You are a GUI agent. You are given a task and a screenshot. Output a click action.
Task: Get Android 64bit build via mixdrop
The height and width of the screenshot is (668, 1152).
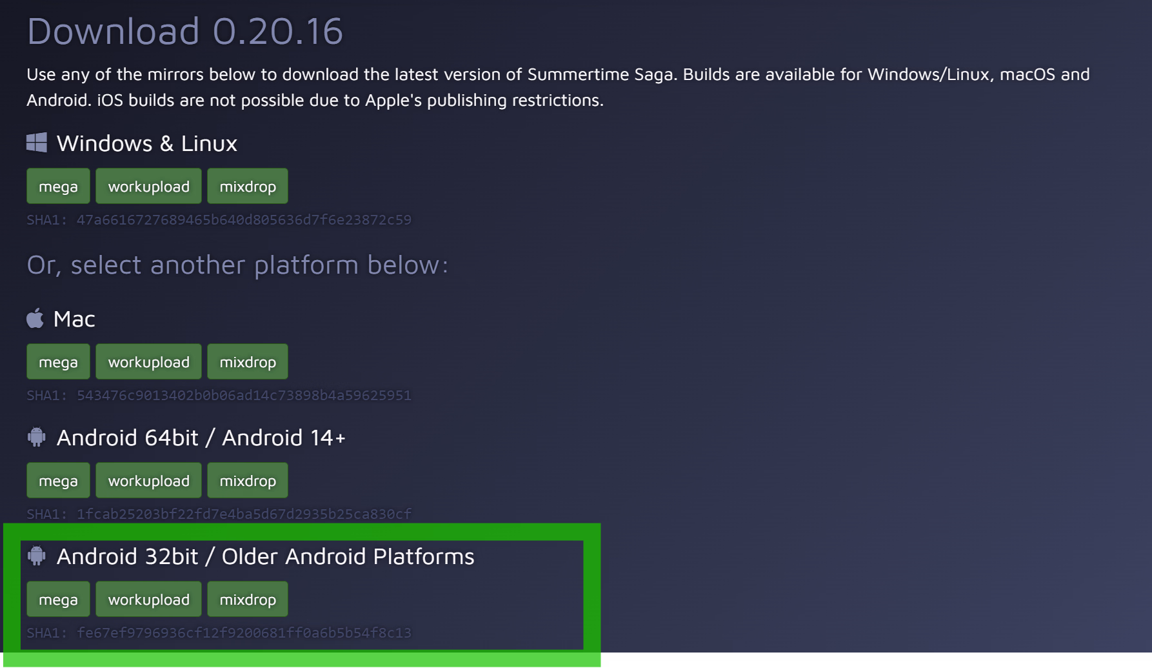(x=248, y=480)
